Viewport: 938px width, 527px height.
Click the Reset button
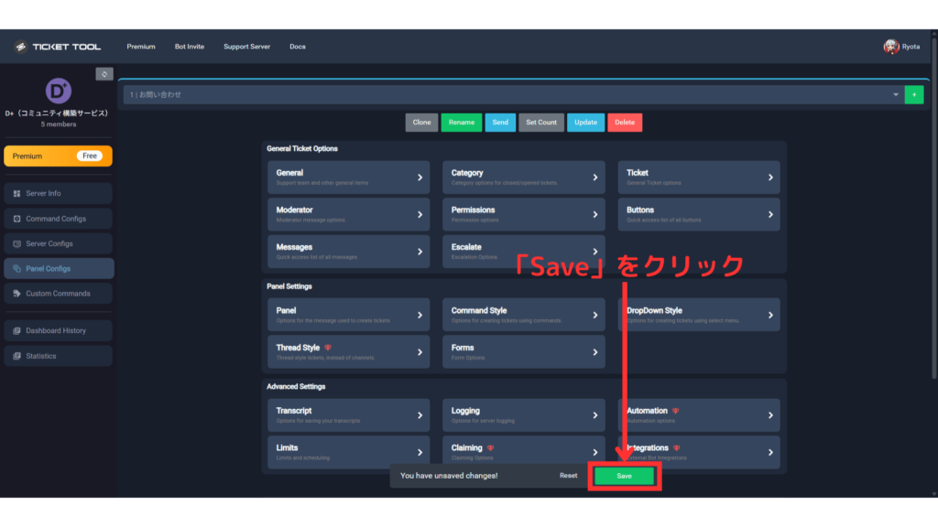click(568, 476)
